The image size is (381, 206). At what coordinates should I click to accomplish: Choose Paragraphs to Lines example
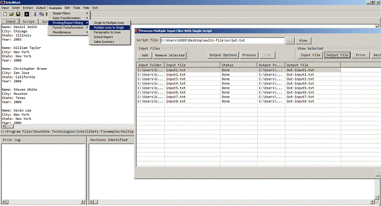[x=110, y=32]
